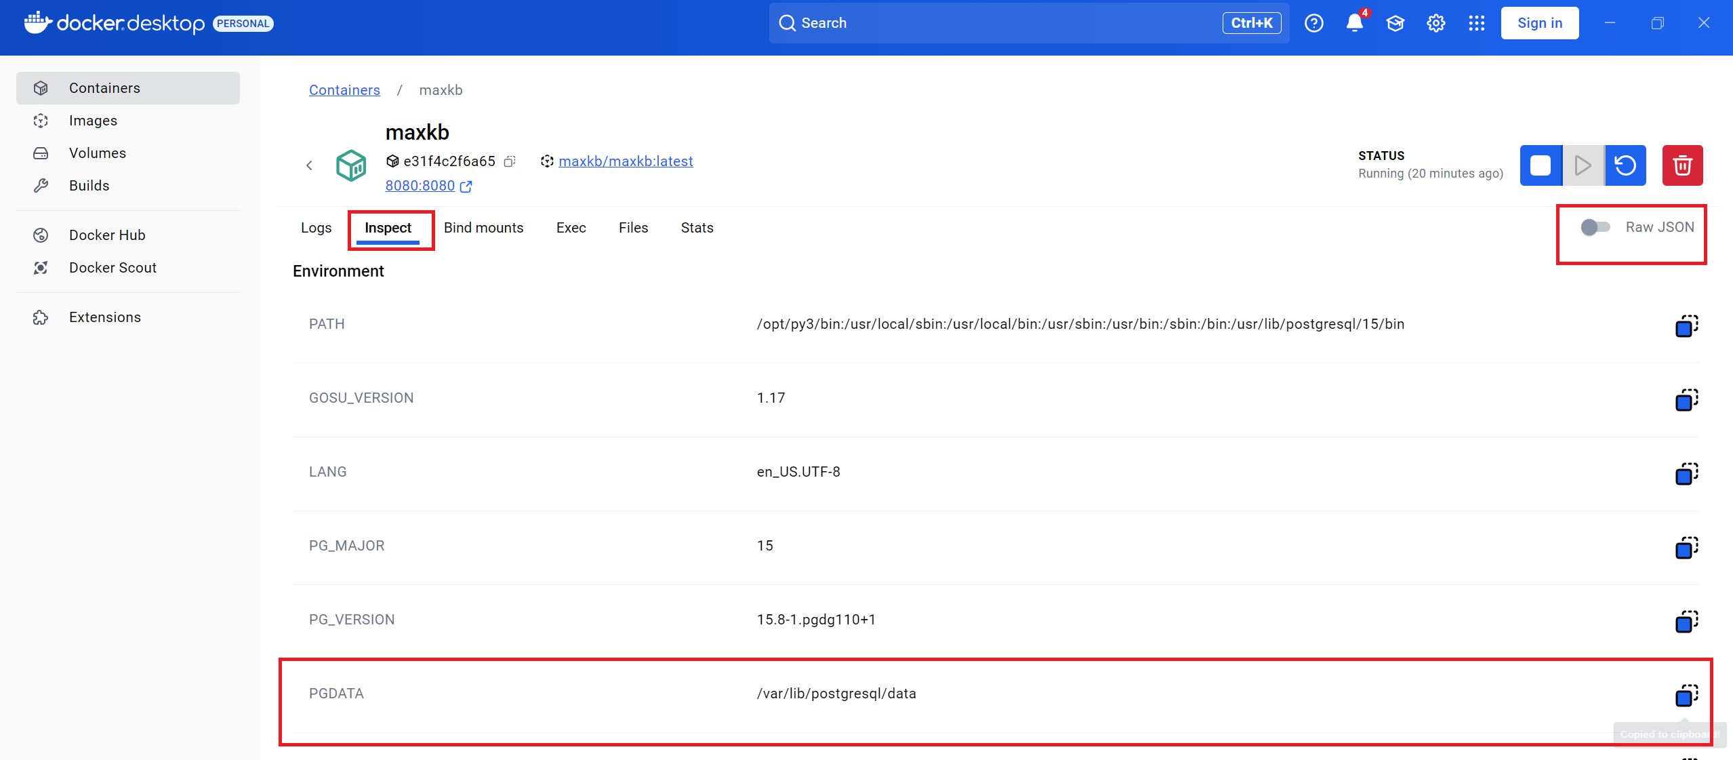Toggle the Raw JSON switch
The width and height of the screenshot is (1733, 760).
1595,227
